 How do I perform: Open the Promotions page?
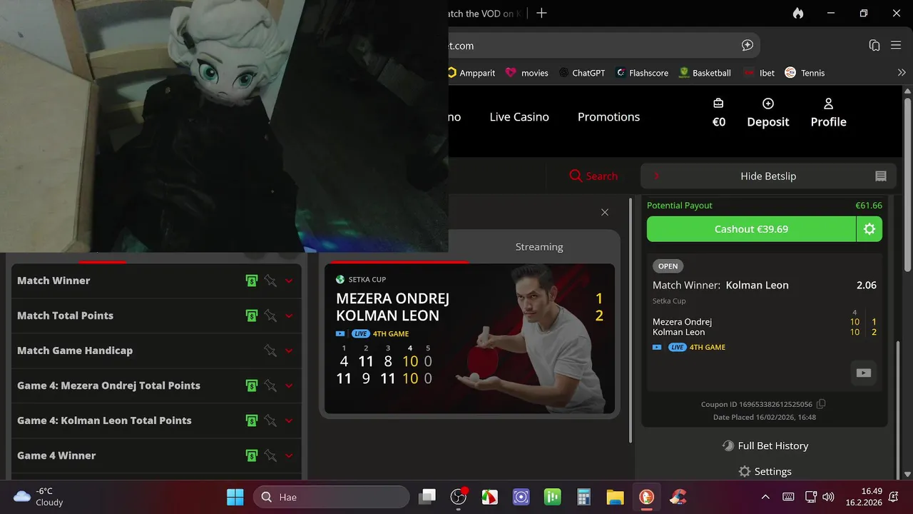coord(608,117)
